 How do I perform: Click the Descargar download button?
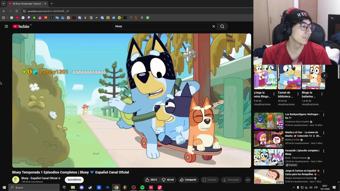click(231, 180)
